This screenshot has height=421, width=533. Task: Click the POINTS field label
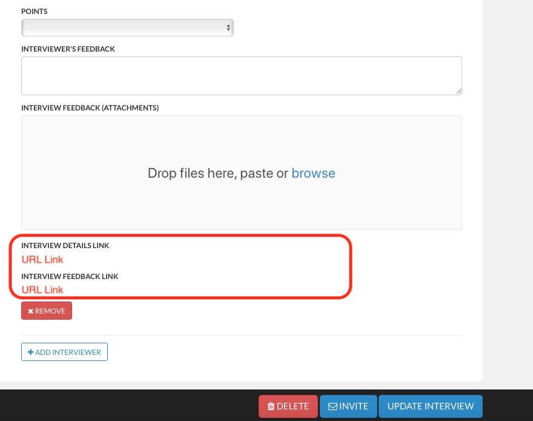(35, 12)
